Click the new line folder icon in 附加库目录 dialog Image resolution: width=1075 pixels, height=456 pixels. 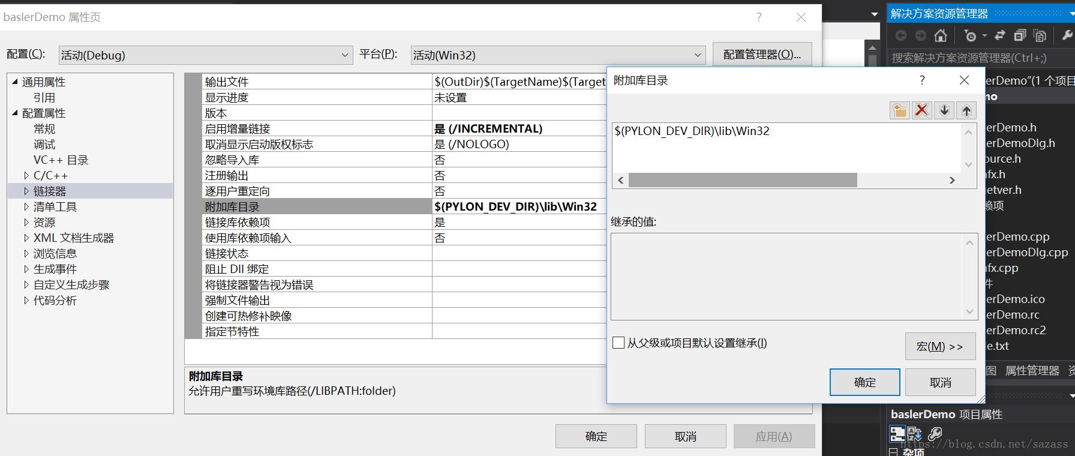[900, 110]
